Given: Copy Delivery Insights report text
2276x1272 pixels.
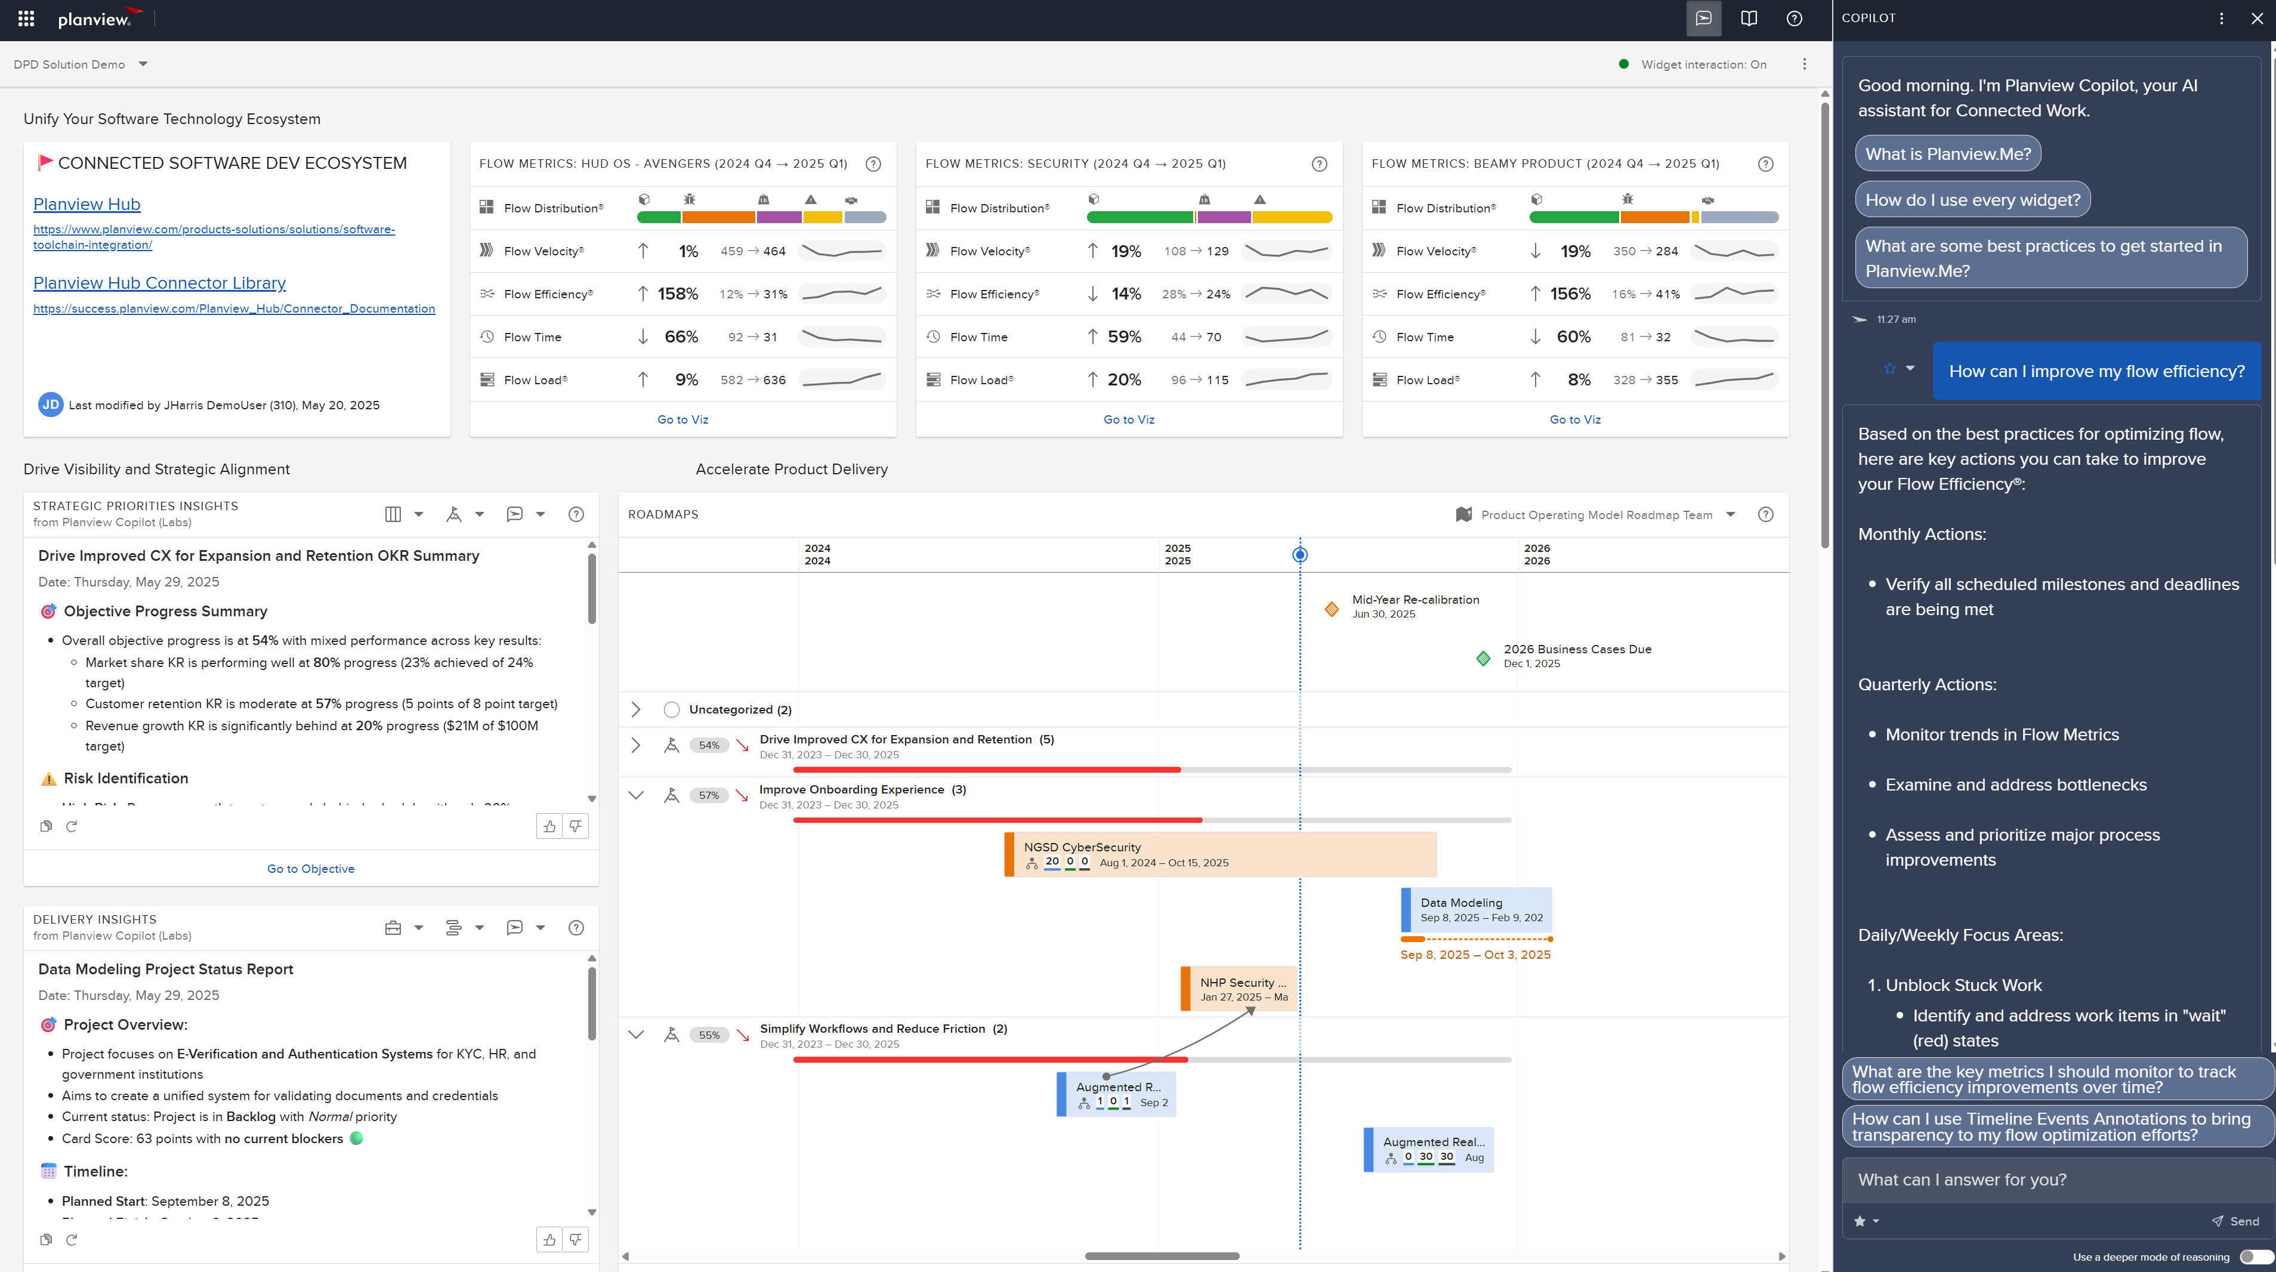Looking at the screenshot, I should pos(46,1239).
